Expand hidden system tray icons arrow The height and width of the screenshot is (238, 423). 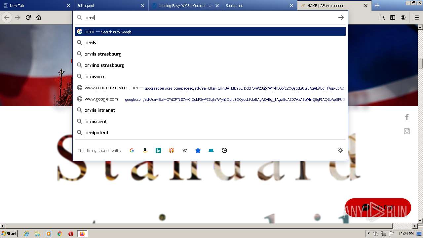(x=368, y=234)
